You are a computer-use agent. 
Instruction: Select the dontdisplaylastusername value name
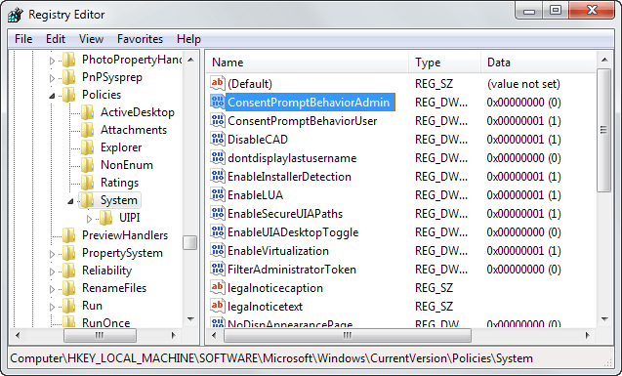click(292, 158)
